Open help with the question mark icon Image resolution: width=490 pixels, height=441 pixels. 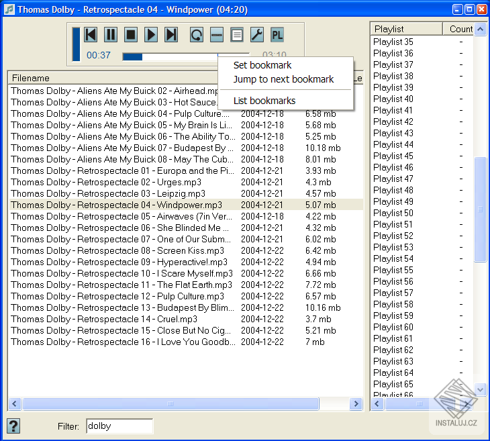pyautogui.click(x=13, y=426)
